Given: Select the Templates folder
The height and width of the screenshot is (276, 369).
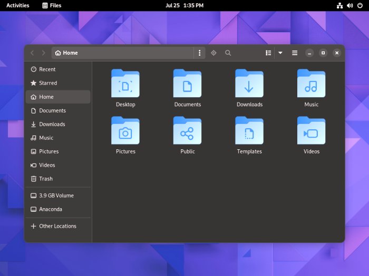Looking at the screenshot, I should pyautogui.click(x=249, y=130).
